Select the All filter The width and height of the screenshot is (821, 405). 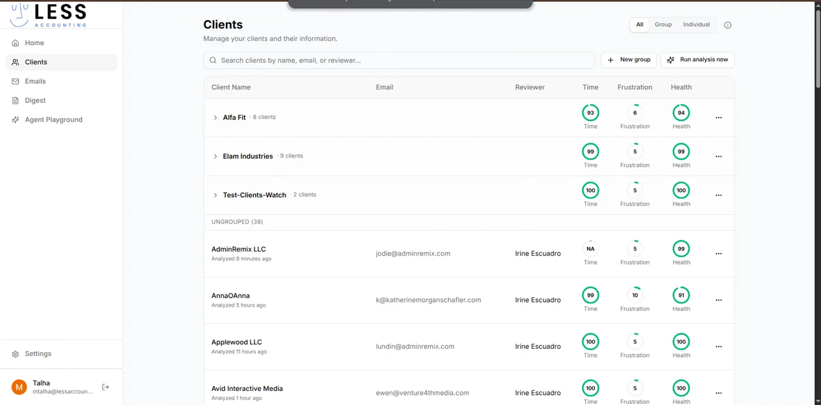click(x=640, y=25)
